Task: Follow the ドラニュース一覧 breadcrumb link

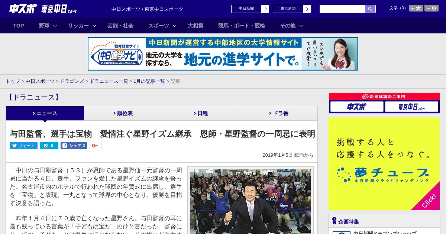Action: 109,81
